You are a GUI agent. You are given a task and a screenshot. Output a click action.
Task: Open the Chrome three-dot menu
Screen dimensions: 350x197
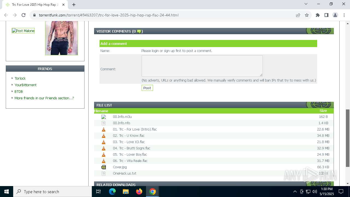coord(344,15)
